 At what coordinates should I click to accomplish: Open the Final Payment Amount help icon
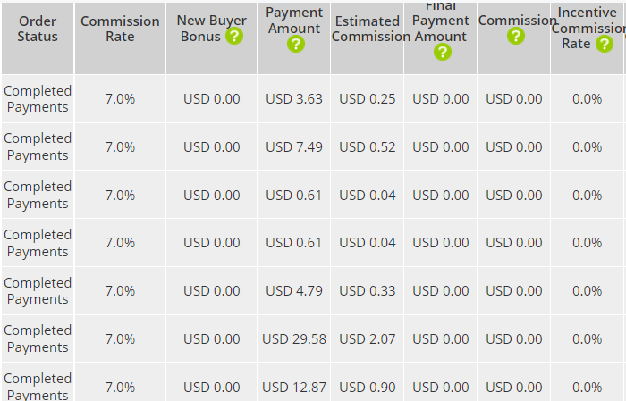click(442, 52)
